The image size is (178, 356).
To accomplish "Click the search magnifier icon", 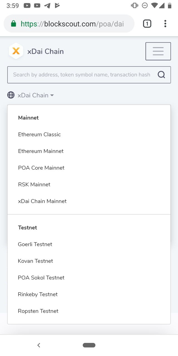I will (x=161, y=75).
